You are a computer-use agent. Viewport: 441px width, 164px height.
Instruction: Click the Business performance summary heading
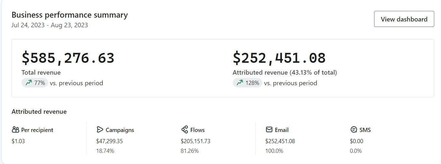[x=70, y=15]
